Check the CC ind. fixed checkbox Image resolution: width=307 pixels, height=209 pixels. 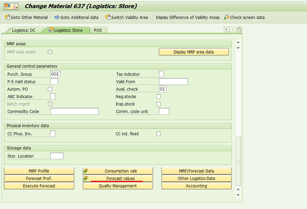pyautogui.click(x=158, y=134)
